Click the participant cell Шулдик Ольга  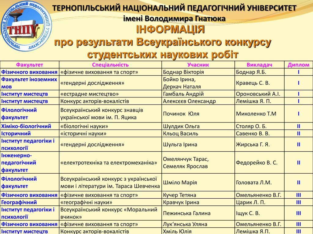click(x=198, y=126)
